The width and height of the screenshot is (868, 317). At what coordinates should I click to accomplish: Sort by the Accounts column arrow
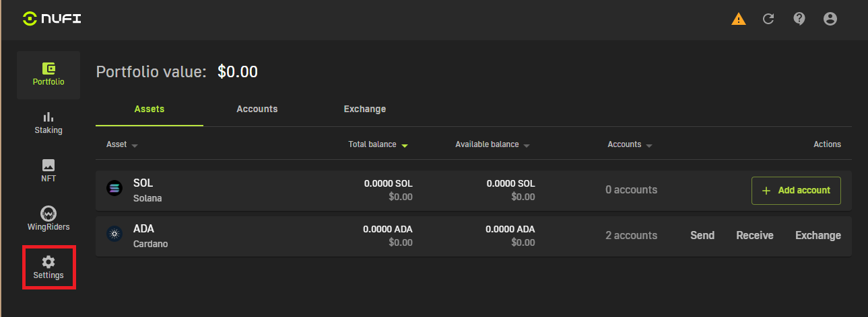coord(648,145)
